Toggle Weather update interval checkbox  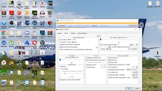(111, 38)
